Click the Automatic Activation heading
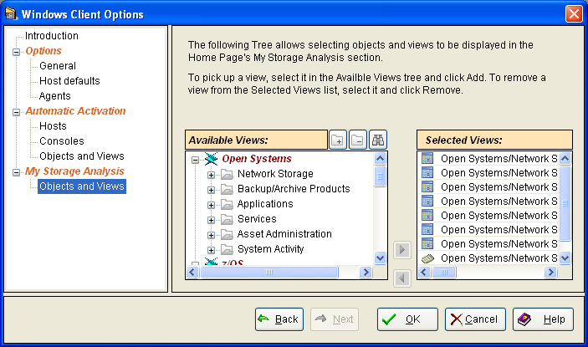Screen dimensions: 588x347 75,111
